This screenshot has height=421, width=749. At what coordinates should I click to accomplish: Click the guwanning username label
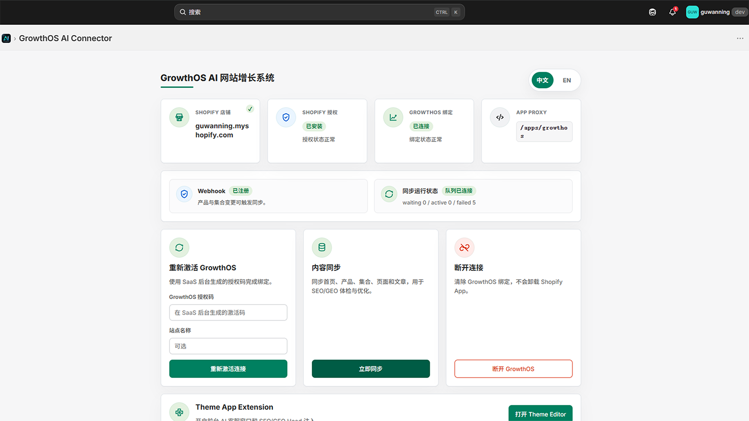[x=715, y=12]
